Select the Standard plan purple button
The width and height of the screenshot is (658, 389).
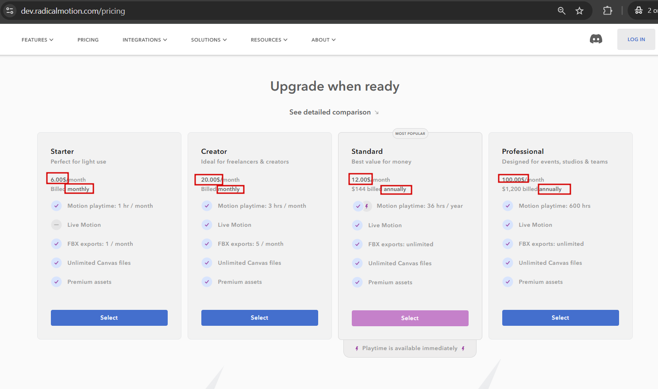[410, 318]
